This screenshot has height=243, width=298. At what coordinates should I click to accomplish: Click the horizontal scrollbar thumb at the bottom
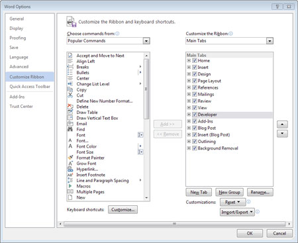click(174, 224)
